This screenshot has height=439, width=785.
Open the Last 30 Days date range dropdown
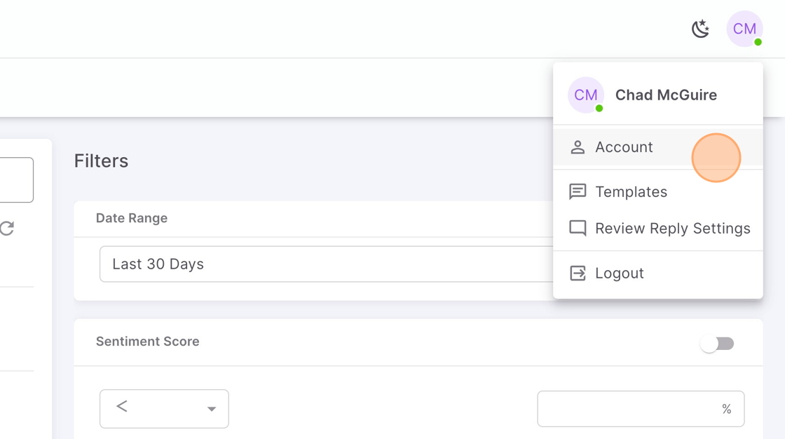coord(327,264)
